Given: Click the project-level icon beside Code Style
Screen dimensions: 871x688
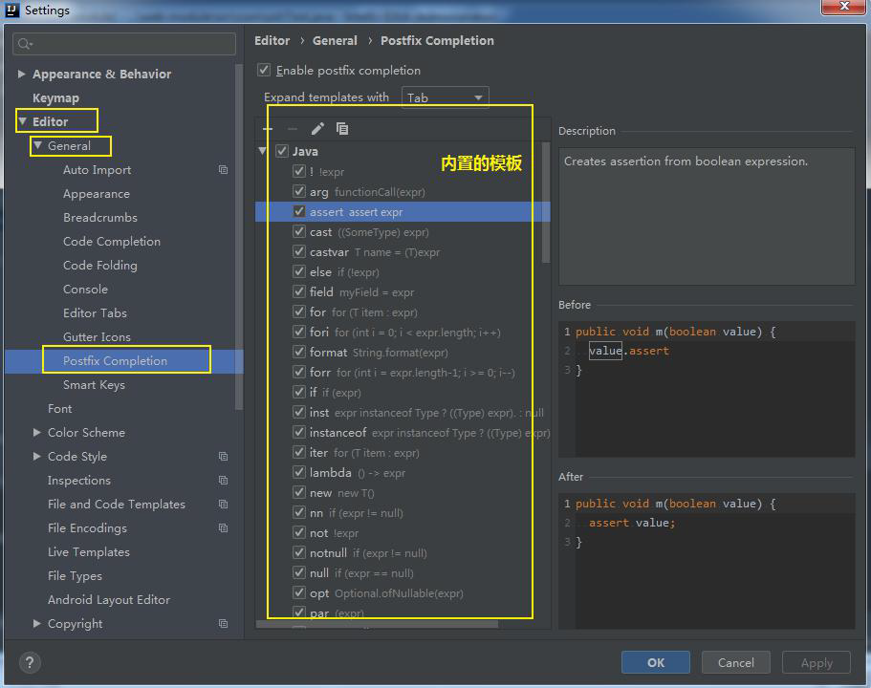Looking at the screenshot, I should pyautogui.click(x=223, y=457).
